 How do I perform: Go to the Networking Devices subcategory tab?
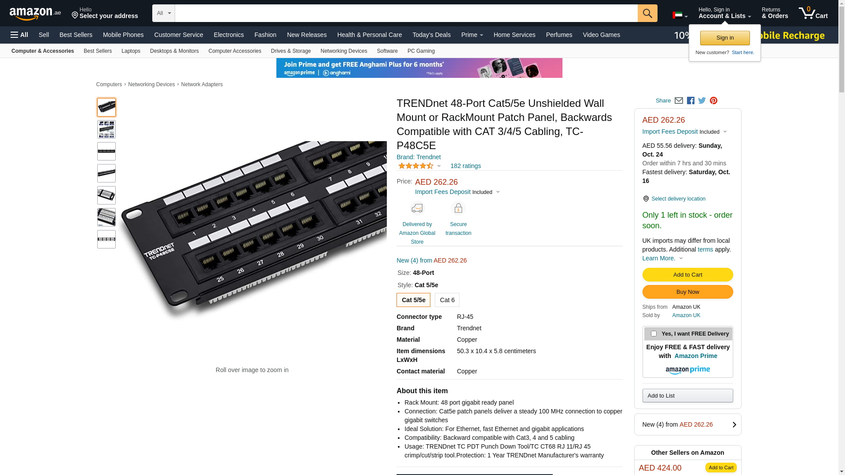coord(343,51)
